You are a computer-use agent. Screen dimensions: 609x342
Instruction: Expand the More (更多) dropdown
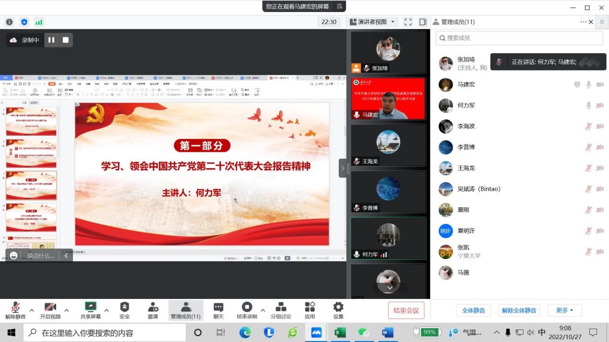(564, 310)
